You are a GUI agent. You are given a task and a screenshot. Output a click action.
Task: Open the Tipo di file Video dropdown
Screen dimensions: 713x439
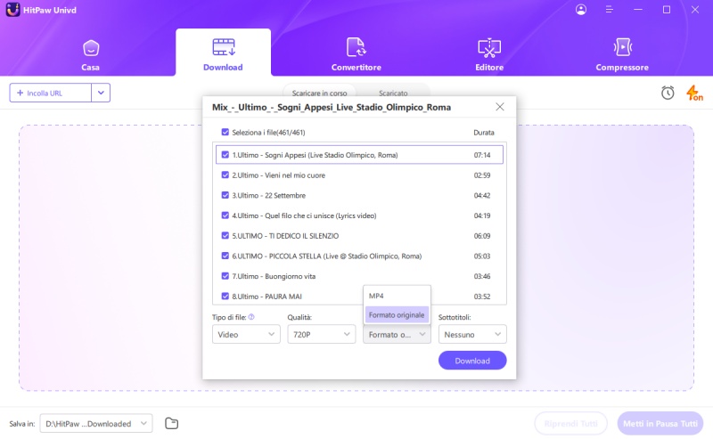pyautogui.click(x=246, y=335)
